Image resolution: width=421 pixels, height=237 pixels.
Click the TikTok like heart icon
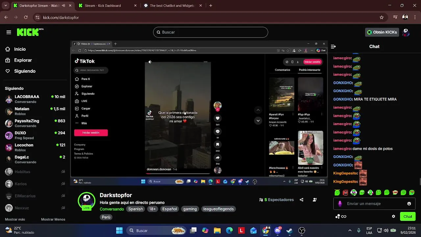pos(217,118)
